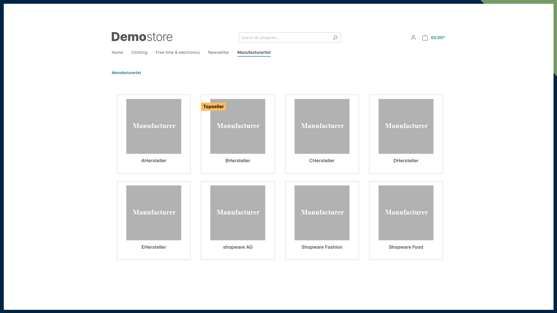The width and height of the screenshot is (557, 313).
Task: Select the Manufacturerlist navigation tab
Action: [254, 52]
